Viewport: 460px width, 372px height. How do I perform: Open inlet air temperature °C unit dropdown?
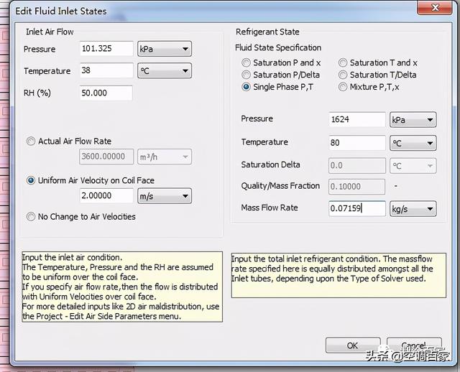point(165,70)
